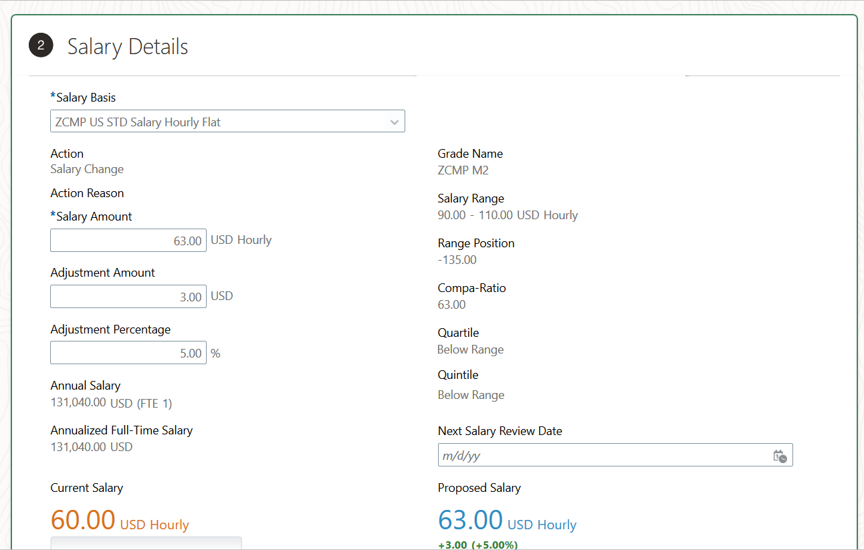864x550 pixels.
Task: Focus the Adjustment Amount input box
Action: (x=128, y=297)
